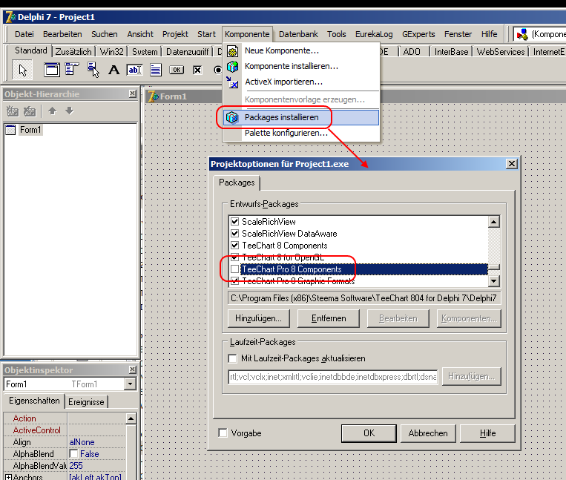Click the ActiveX importieren icon
The image size is (566, 480).
(x=232, y=82)
